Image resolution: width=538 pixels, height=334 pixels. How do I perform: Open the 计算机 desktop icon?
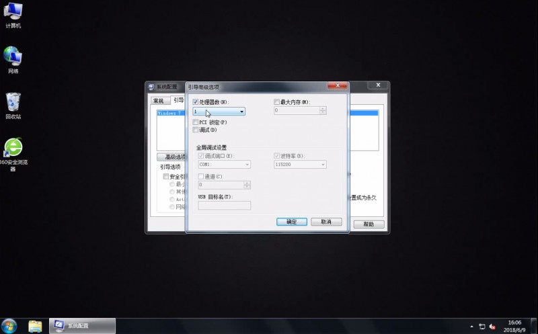(x=13, y=15)
